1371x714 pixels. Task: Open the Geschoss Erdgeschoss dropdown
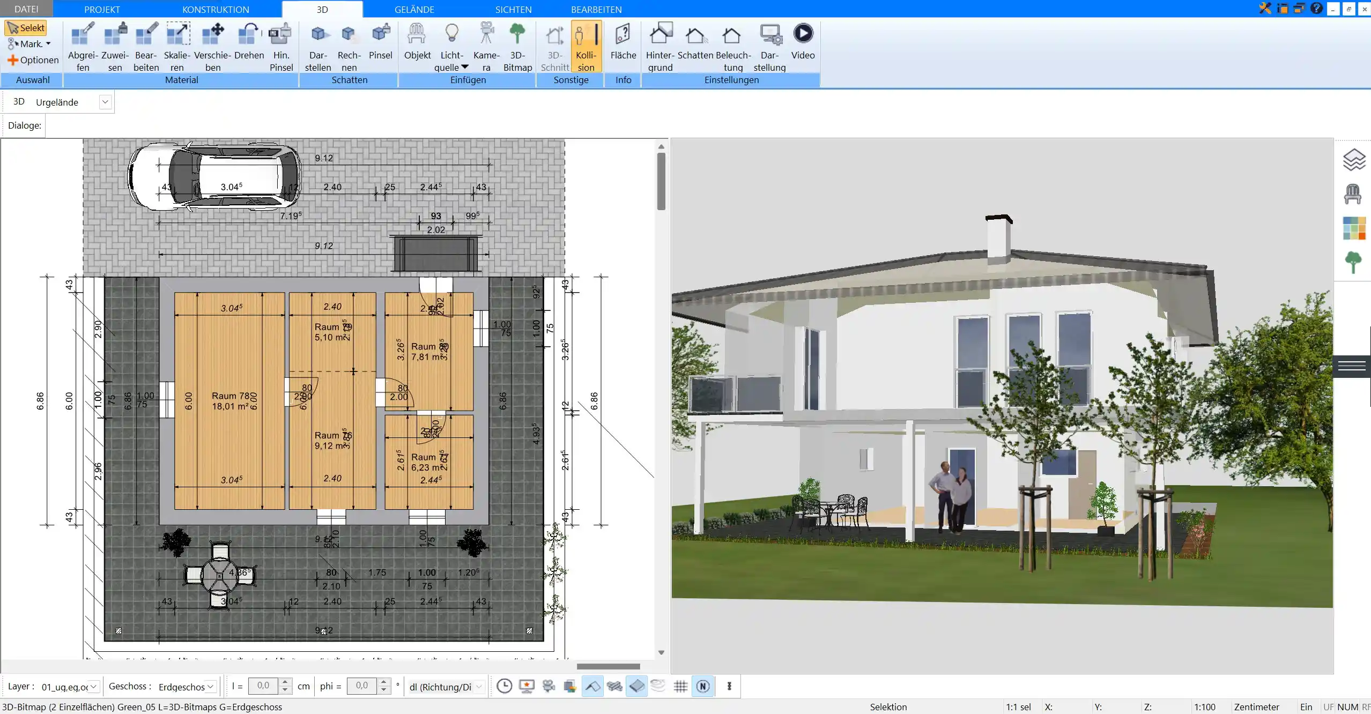point(211,687)
